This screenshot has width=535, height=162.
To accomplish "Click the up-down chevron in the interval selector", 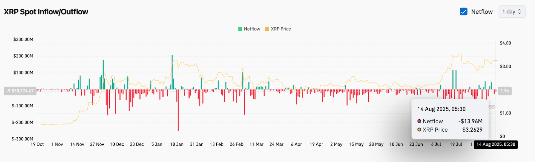I will point(519,12).
